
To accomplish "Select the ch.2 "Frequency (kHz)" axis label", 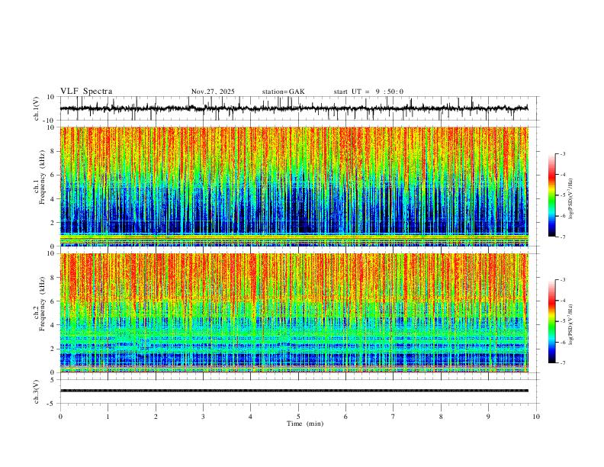I will pos(42,304).
